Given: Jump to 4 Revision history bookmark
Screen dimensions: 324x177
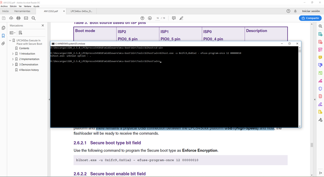Looking at the screenshot, I should click(x=29, y=70).
